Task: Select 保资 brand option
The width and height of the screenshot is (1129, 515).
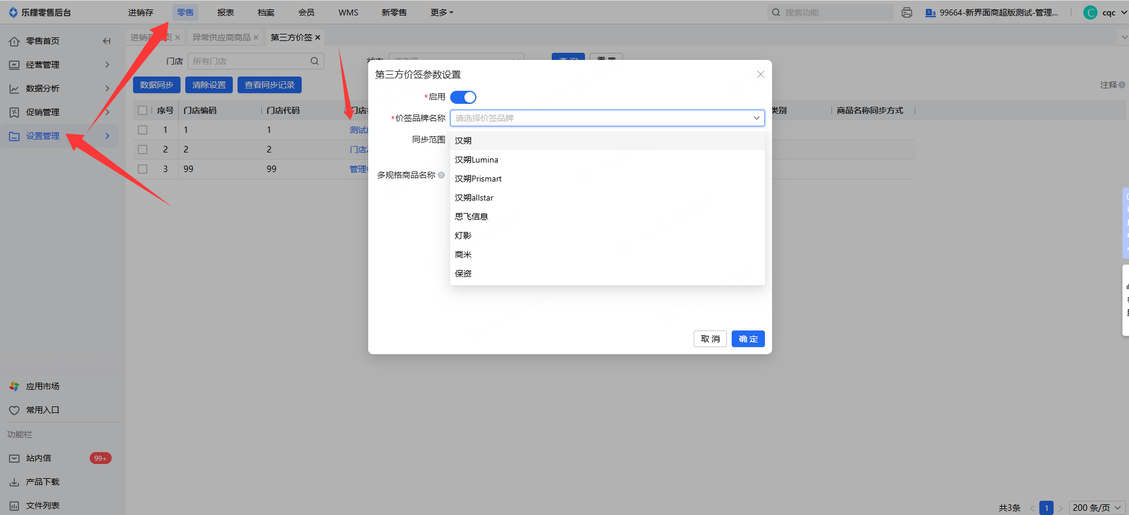Action: tap(607, 274)
